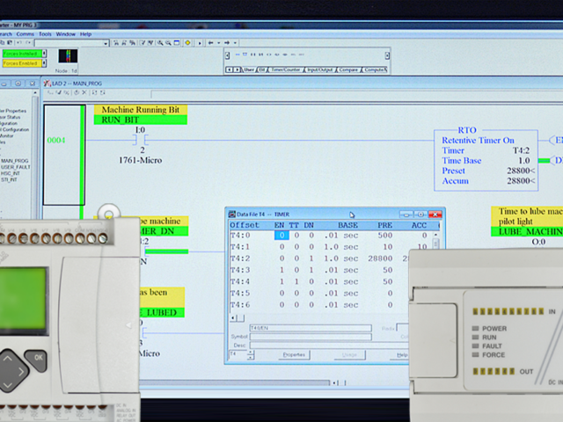Viewport: 563px width, 422px height.
Task: Open the Forces Installed dropdown
Action: (44, 54)
